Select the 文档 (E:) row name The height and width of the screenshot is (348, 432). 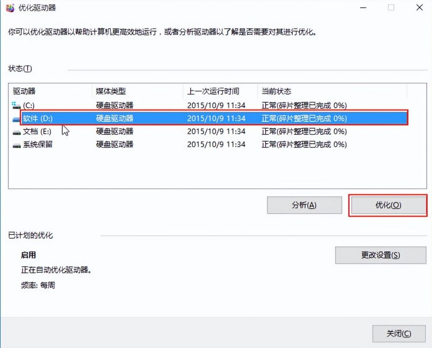coord(37,132)
